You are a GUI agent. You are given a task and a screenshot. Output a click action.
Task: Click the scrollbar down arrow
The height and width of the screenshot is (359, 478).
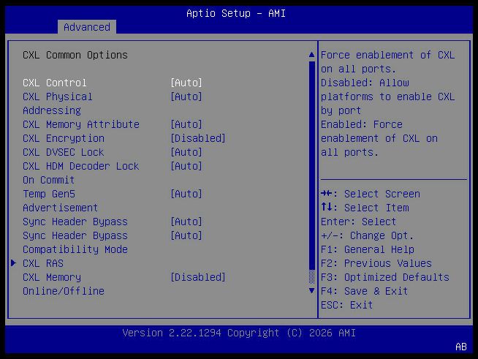311,291
